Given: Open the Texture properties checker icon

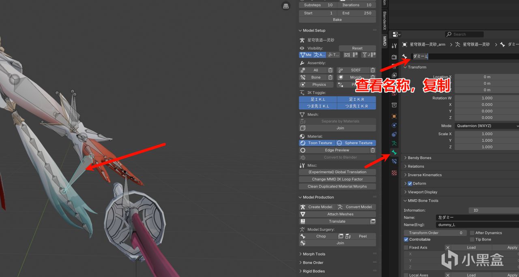Looking at the screenshot, I should pyautogui.click(x=394, y=173).
